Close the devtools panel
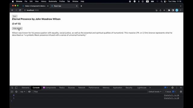This screenshot has width=193, height=108. point(181,88)
